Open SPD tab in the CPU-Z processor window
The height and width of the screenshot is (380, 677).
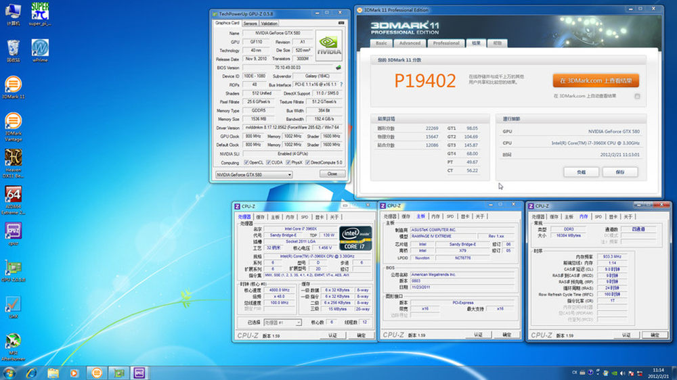[x=305, y=217]
